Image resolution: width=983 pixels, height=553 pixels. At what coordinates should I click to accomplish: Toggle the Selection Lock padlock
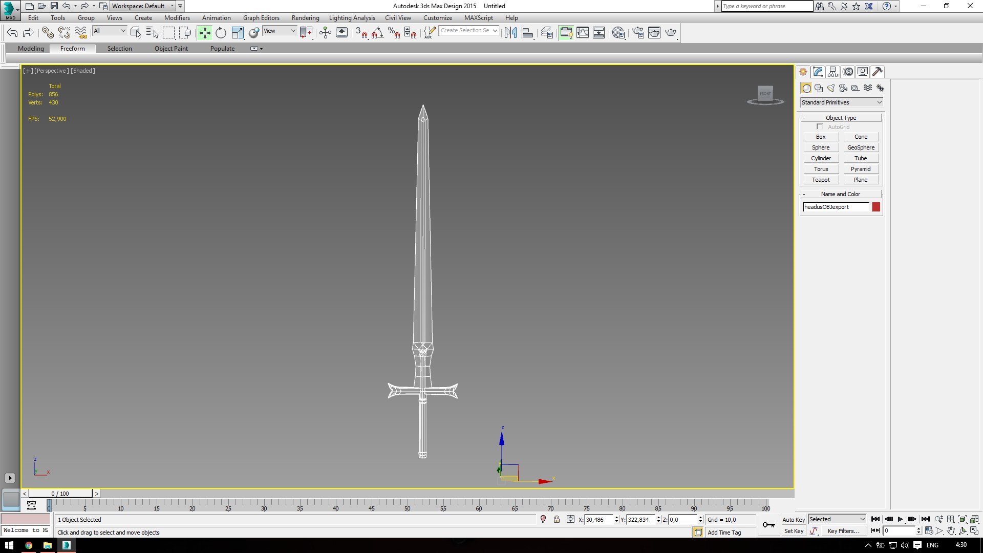[x=557, y=519]
